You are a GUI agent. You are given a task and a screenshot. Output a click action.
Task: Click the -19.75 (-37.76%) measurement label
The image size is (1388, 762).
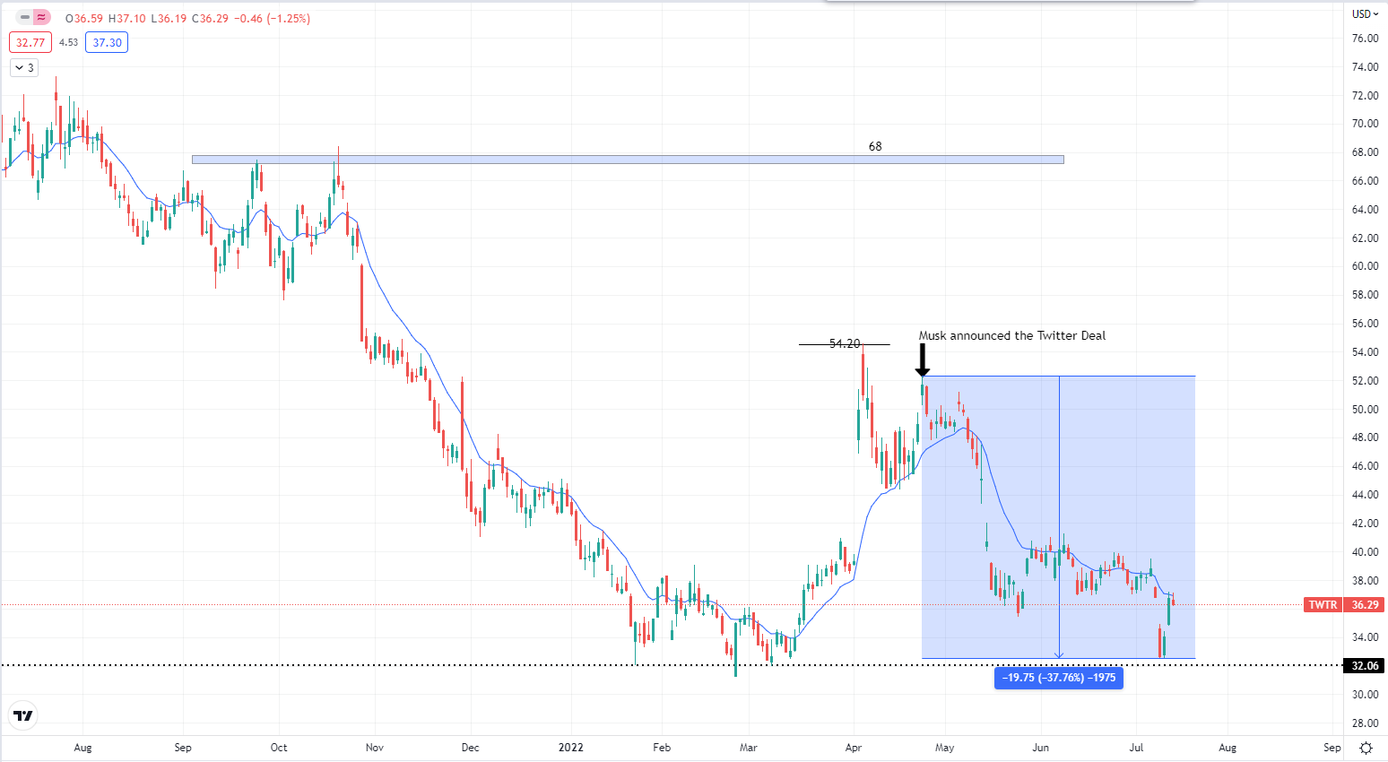pyautogui.click(x=1059, y=678)
